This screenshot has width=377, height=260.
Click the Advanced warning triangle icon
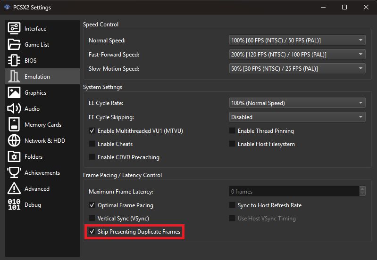[x=14, y=188]
